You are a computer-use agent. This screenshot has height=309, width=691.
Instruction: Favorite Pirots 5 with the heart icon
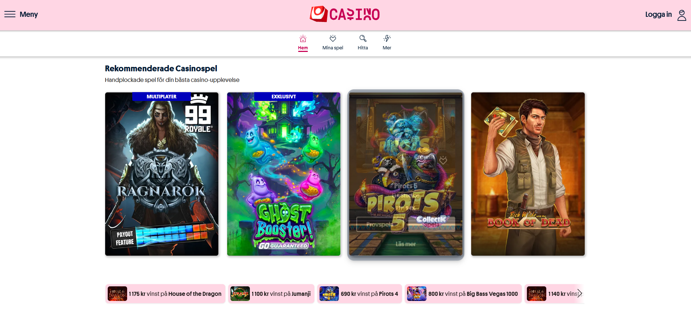(443, 161)
